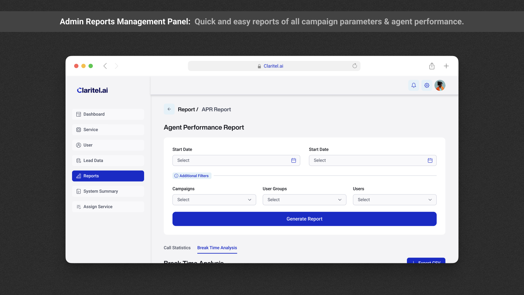Screen dimensions: 524x295
Task: Open the settings gear in the top bar
Action: 427,85
